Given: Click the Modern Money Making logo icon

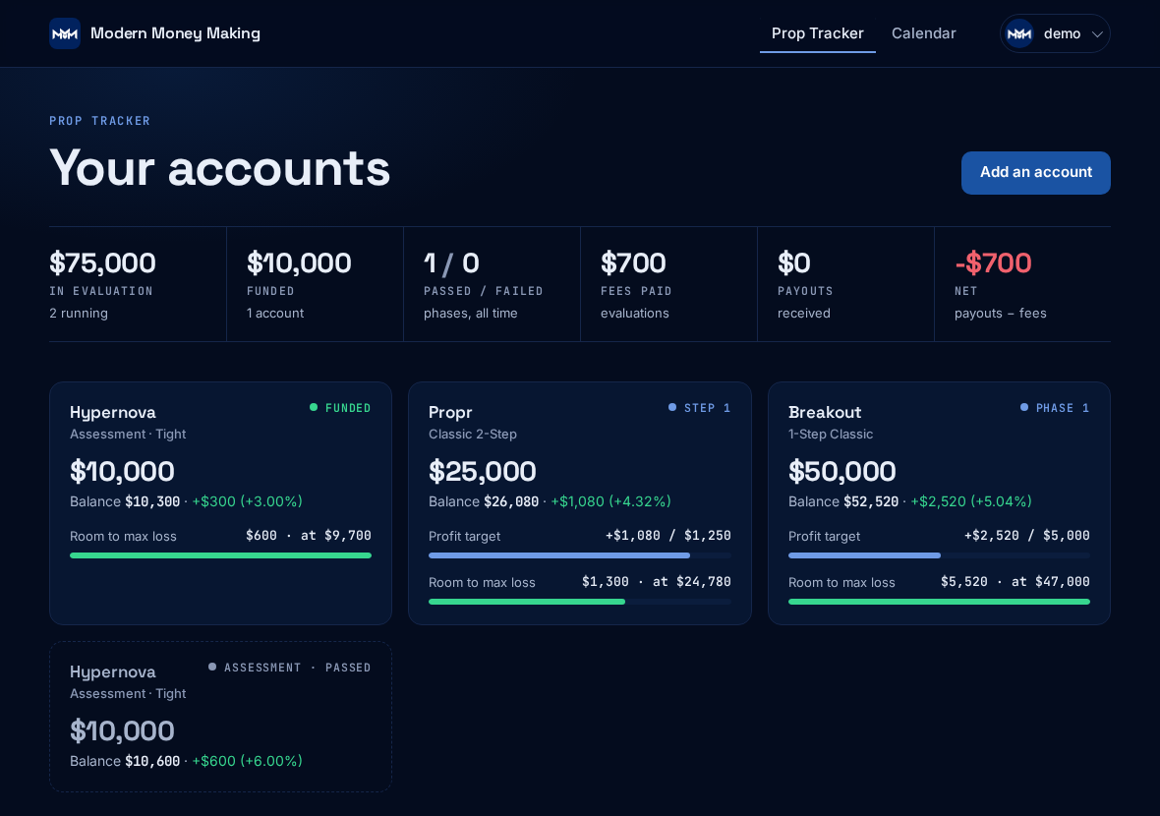Looking at the screenshot, I should tap(64, 33).
